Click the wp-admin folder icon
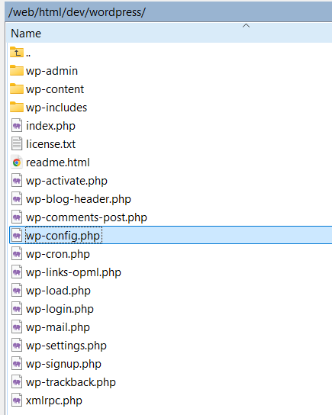 (x=17, y=70)
